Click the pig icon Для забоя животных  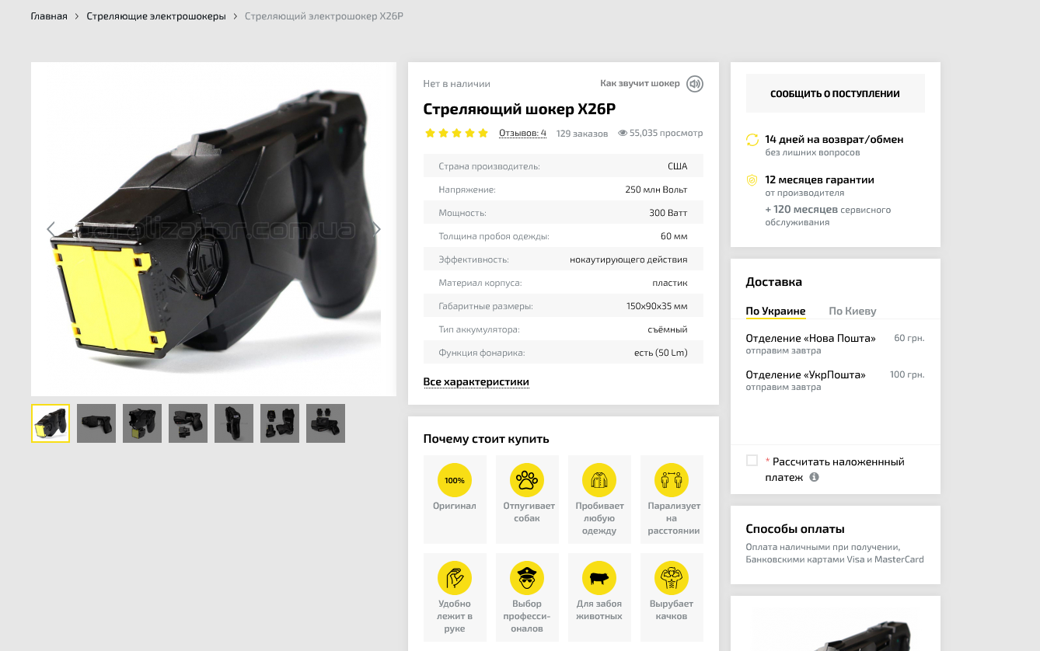pyautogui.click(x=599, y=578)
